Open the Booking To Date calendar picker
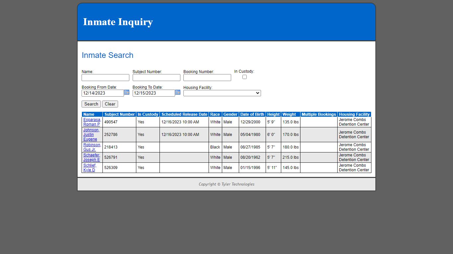This screenshot has width=453, height=254. click(178, 92)
